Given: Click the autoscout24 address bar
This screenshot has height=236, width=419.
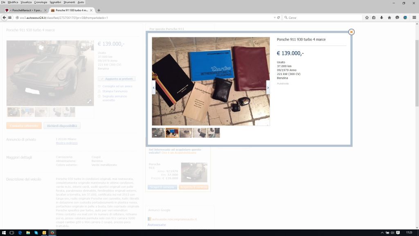Looking at the screenshot, I should tap(144, 18).
